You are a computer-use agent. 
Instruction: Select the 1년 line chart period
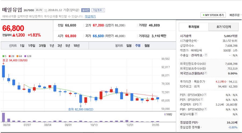[52, 46]
